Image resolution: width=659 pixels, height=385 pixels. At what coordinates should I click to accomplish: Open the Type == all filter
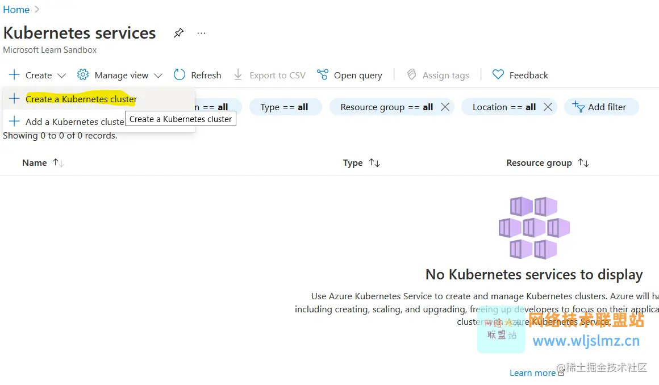point(285,107)
